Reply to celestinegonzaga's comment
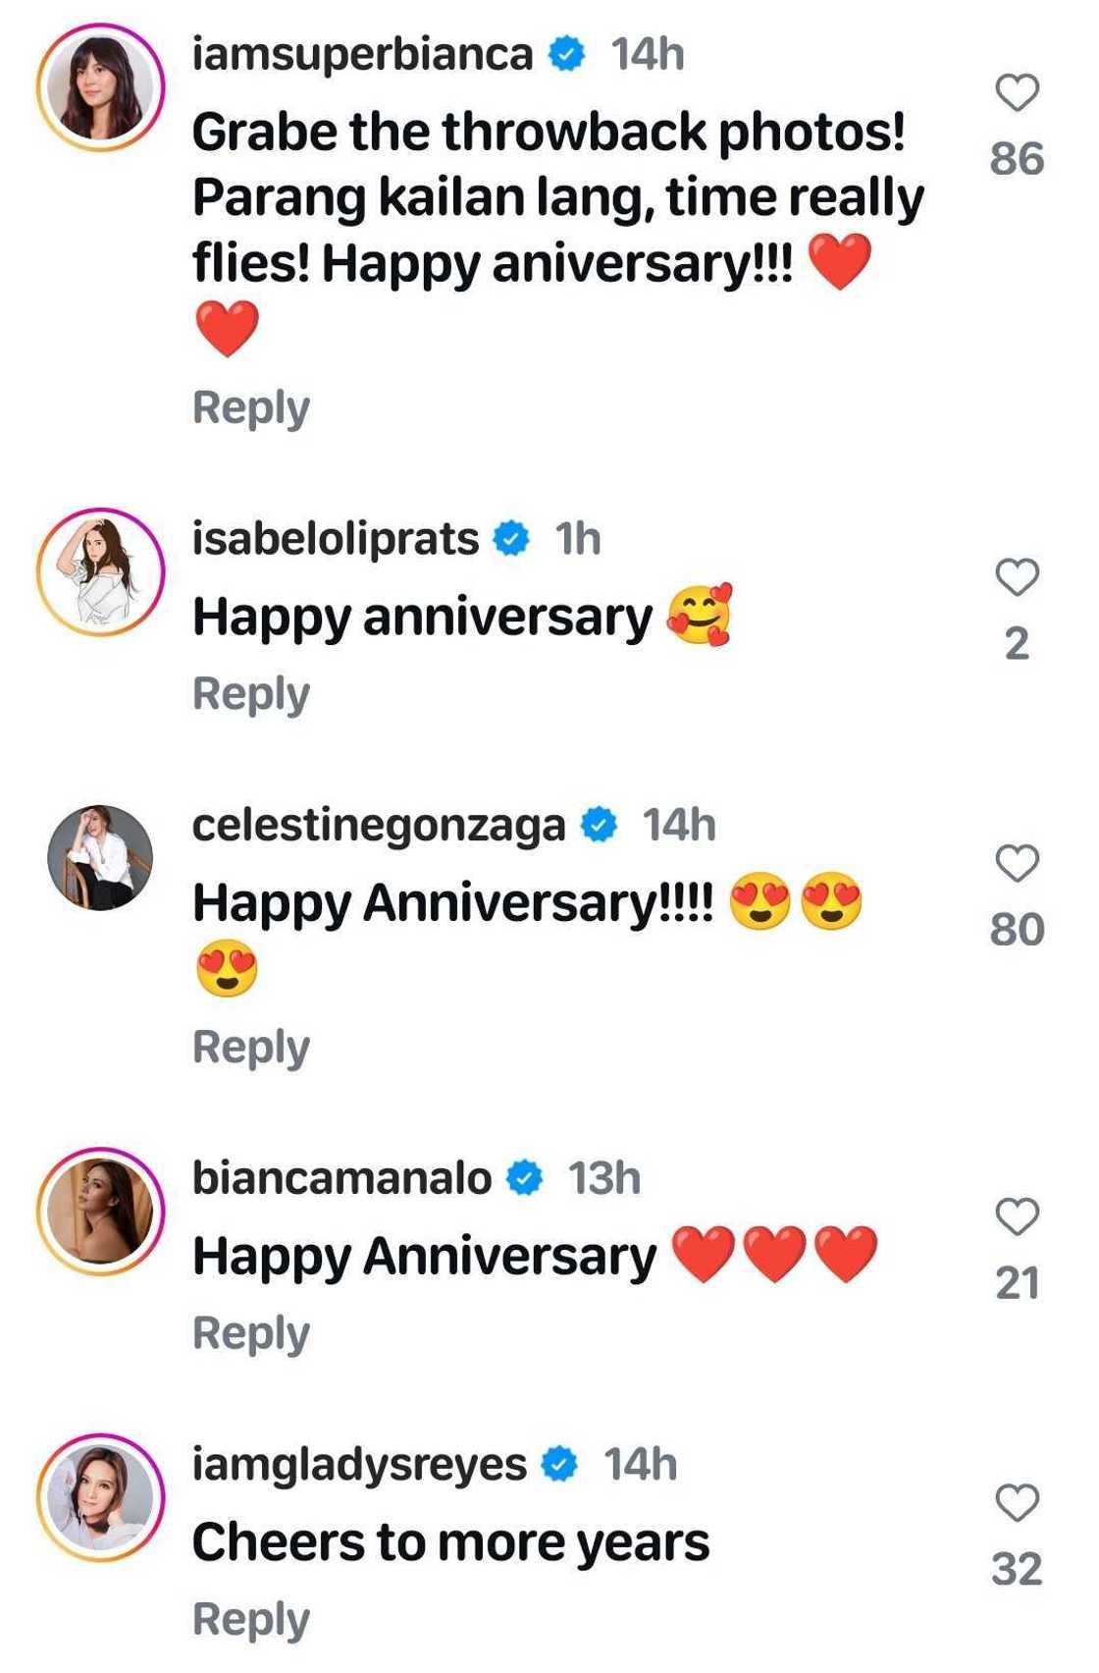Image resolution: width=1099 pixels, height=1673 pixels. (251, 1048)
